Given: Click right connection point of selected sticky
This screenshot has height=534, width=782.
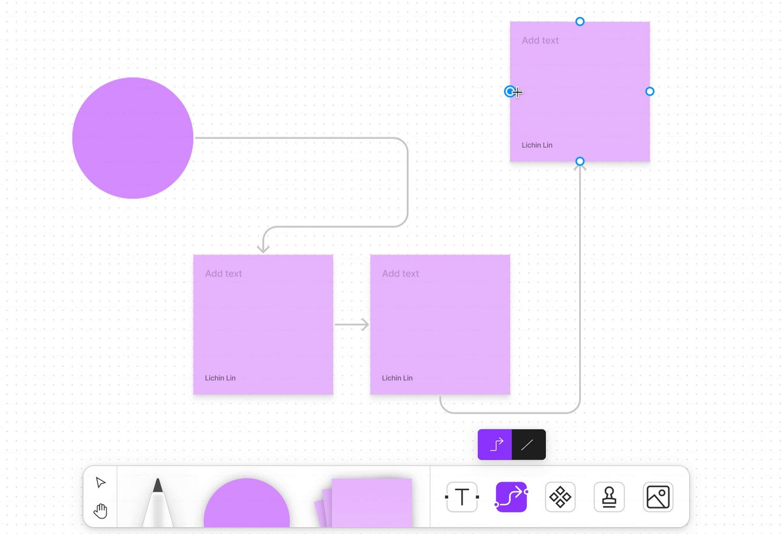Looking at the screenshot, I should [650, 92].
